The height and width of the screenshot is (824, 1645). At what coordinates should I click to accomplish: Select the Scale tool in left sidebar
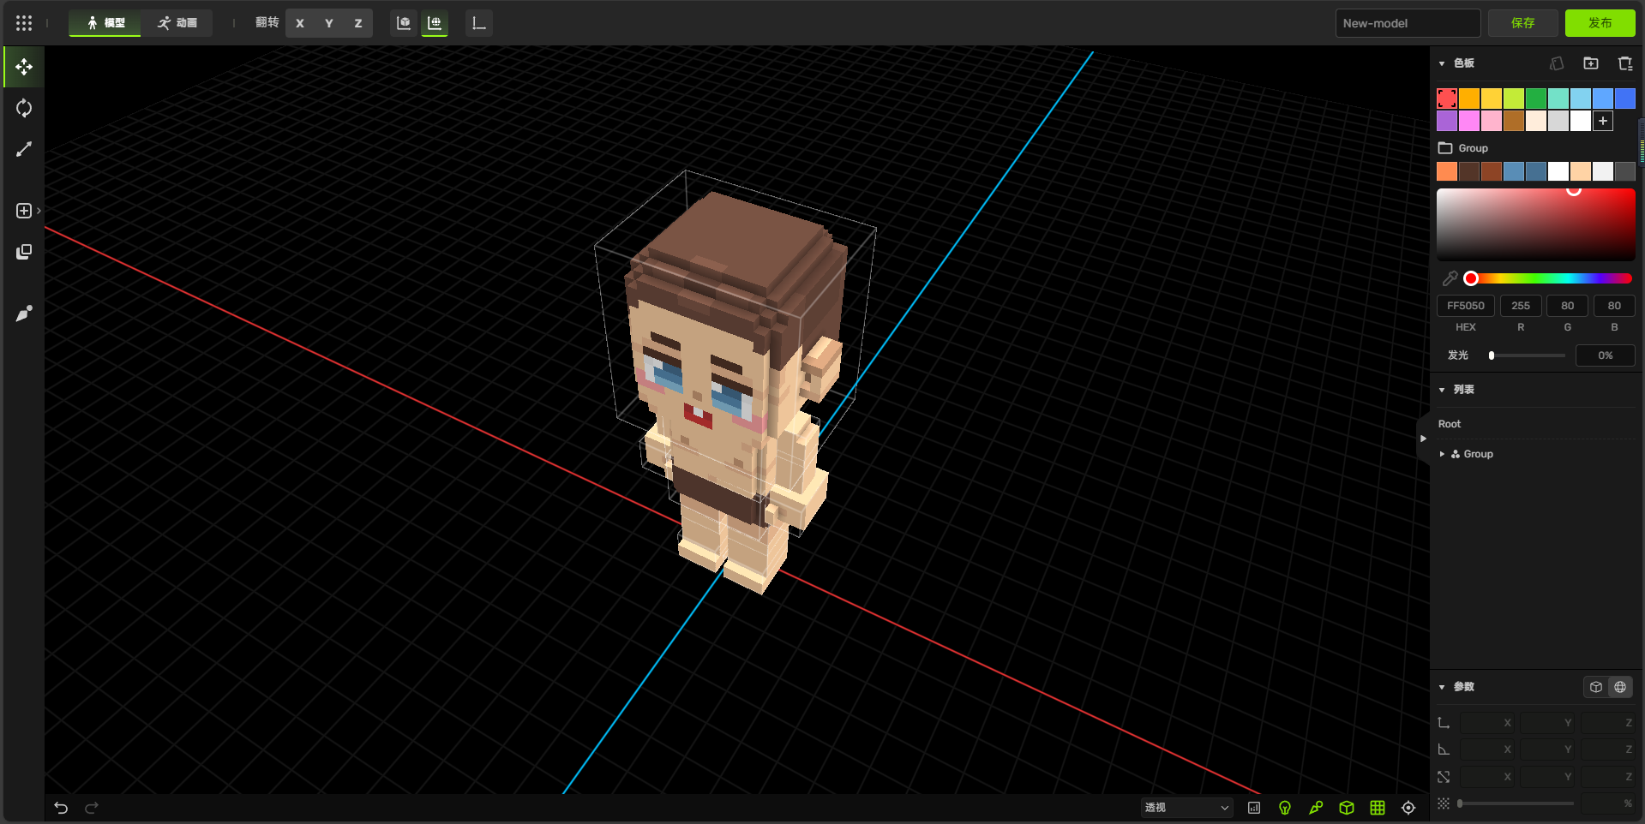tap(24, 149)
